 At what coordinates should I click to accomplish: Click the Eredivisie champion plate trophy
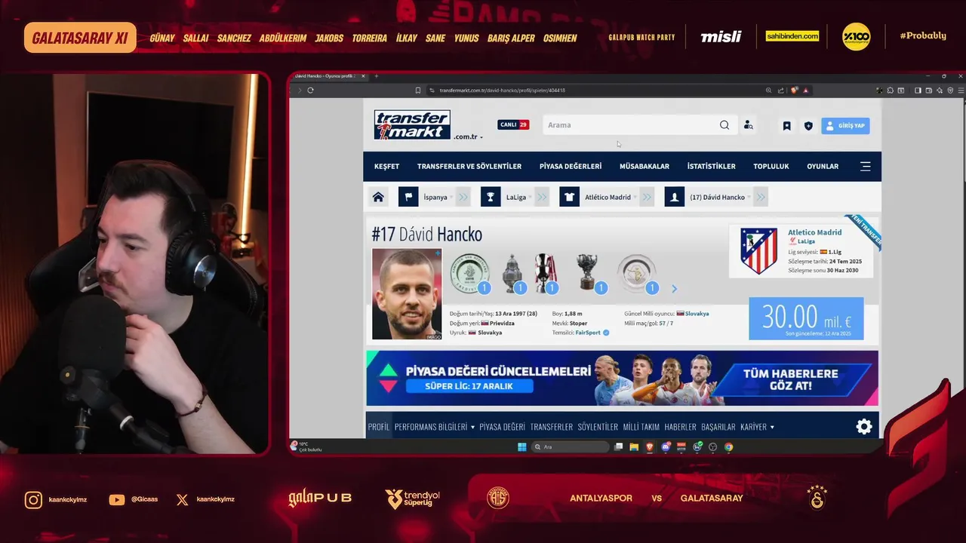pyautogui.click(x=469, y=273)
